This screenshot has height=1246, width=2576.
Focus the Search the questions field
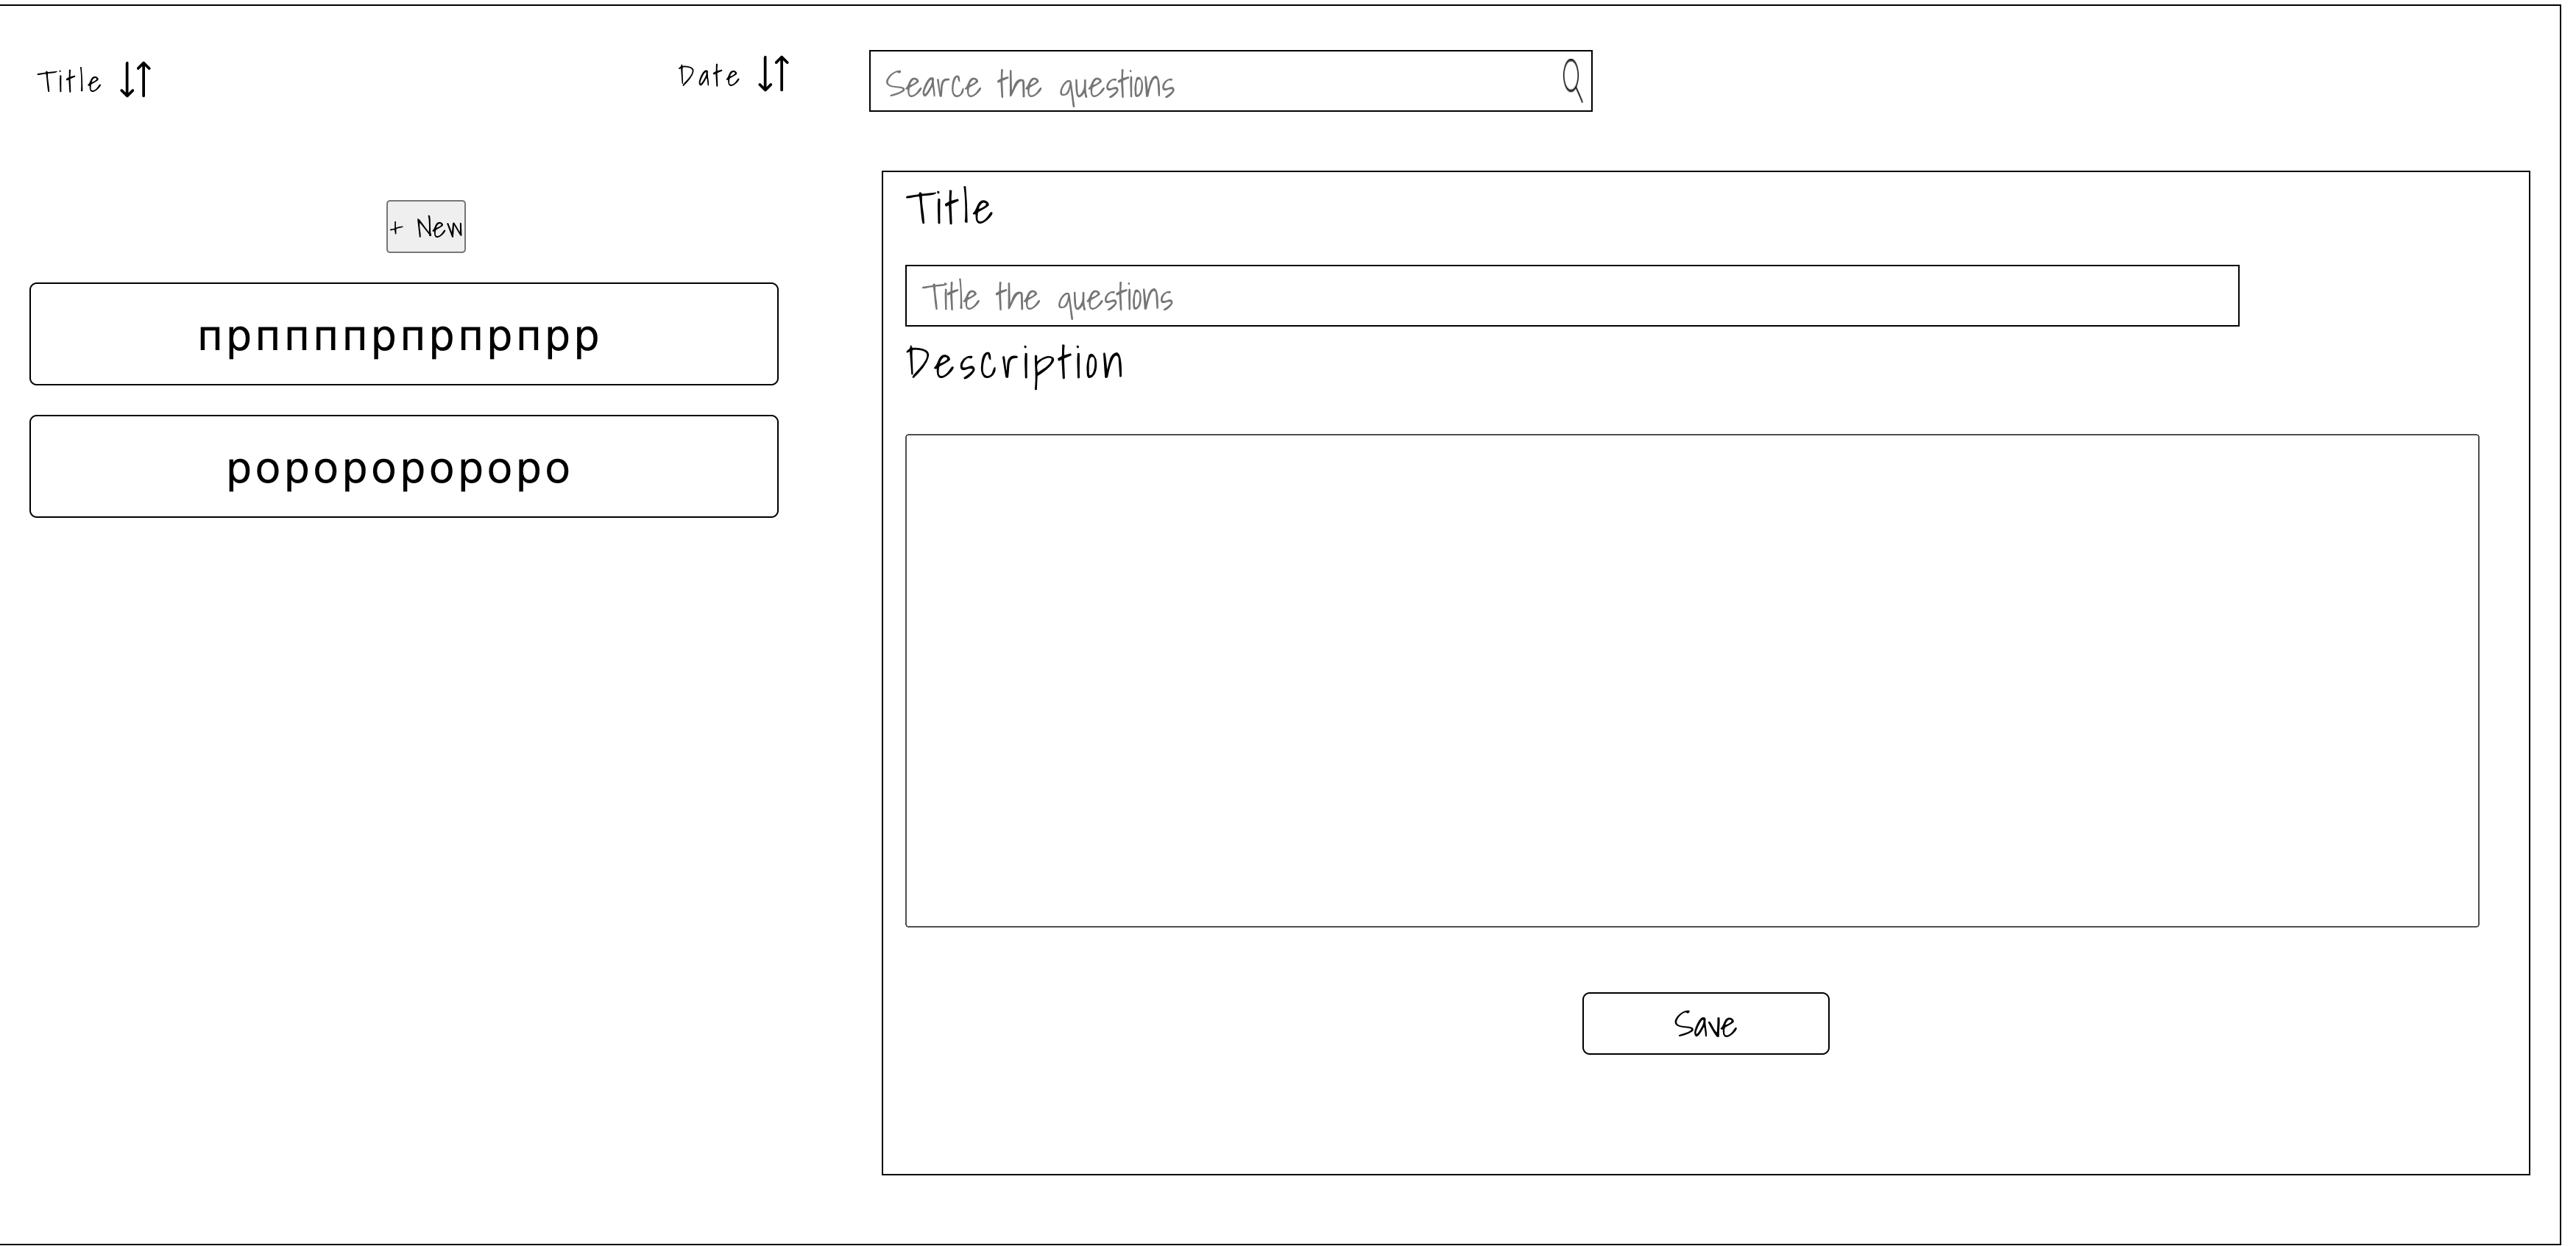coord(1200,82)
